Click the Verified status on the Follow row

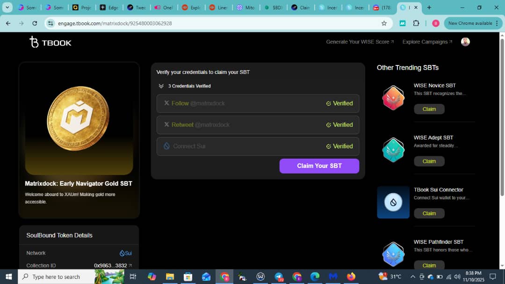[339, 103]
